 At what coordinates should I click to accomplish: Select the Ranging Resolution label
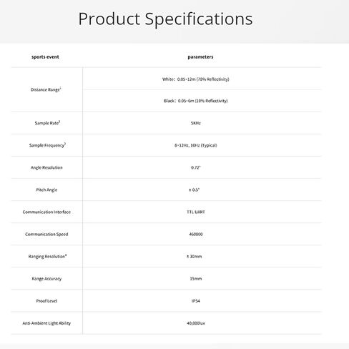pyautogui.click(x=47, y=257)
